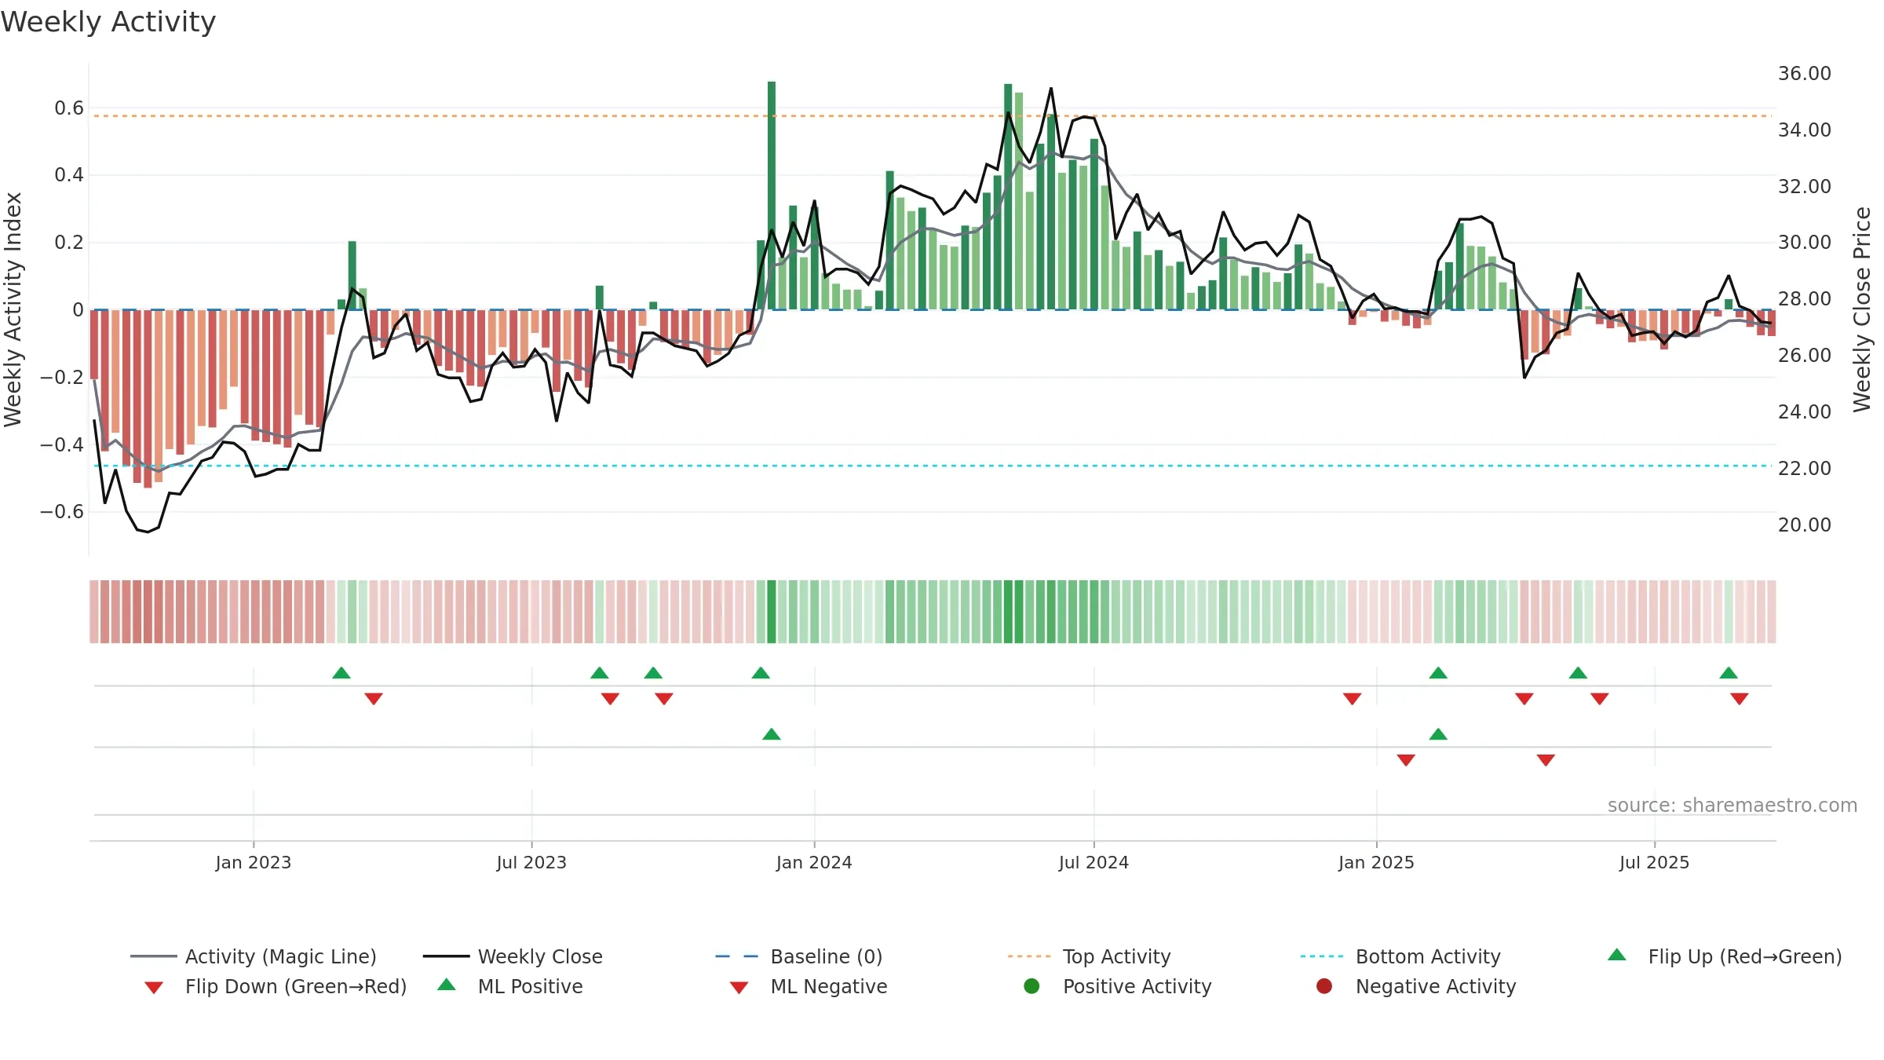1884x1060 pixels.
Task: Click the −0.2 activity index tick label
Action: (x=62, y=378)
